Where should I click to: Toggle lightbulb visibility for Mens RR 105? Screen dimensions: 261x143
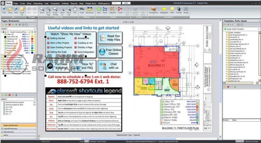pyautogui.click(x=35, y=46)
